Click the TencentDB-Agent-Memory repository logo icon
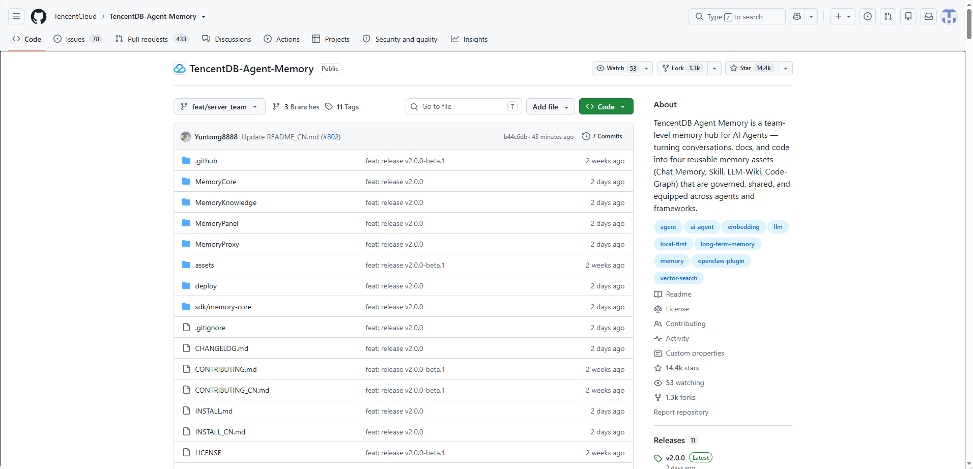 click(x=180, y=69)
